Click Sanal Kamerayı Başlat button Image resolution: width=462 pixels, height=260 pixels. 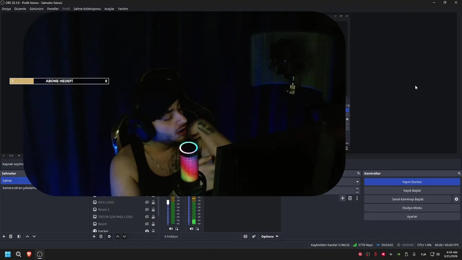(x=407, y=199)
